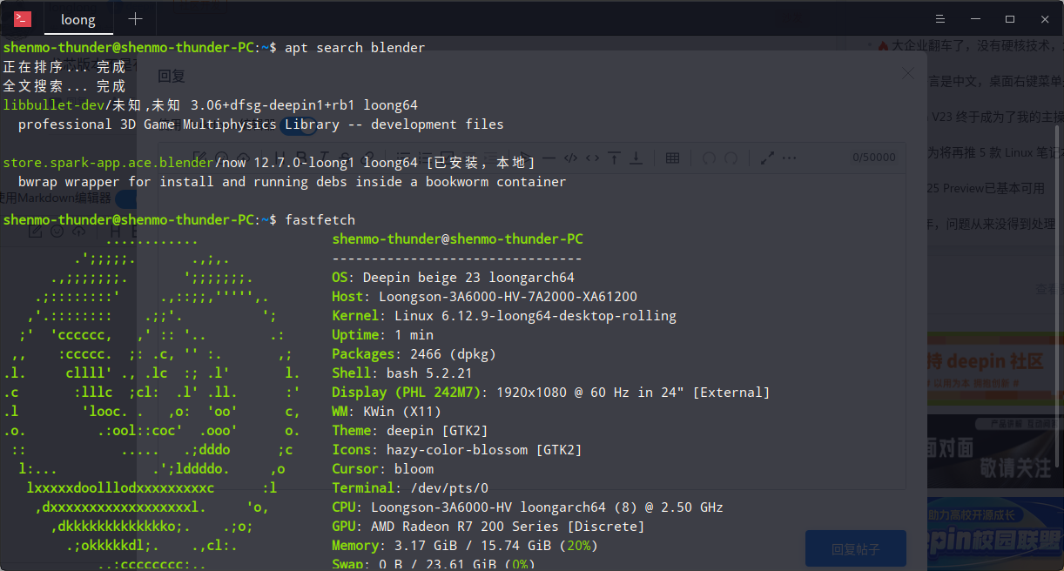
Task: Click the undo icon in reply editor toolbar
Action: [x=709, y=158]
